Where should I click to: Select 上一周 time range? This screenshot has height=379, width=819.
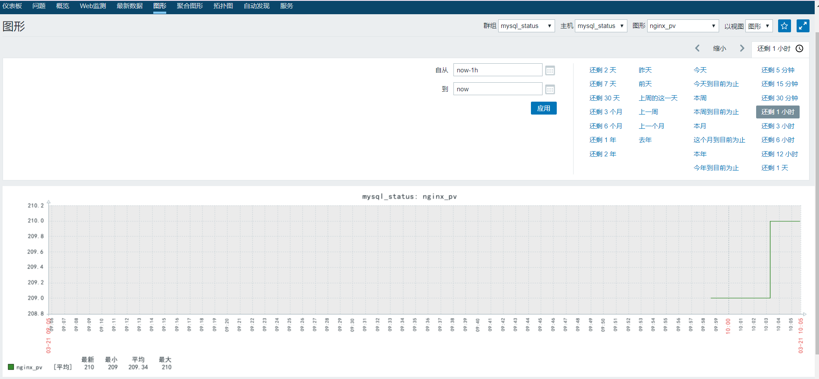pyautogui.click(x=648, y=112)
